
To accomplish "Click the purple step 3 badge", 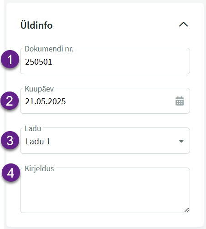I will [x=10, y=140].
